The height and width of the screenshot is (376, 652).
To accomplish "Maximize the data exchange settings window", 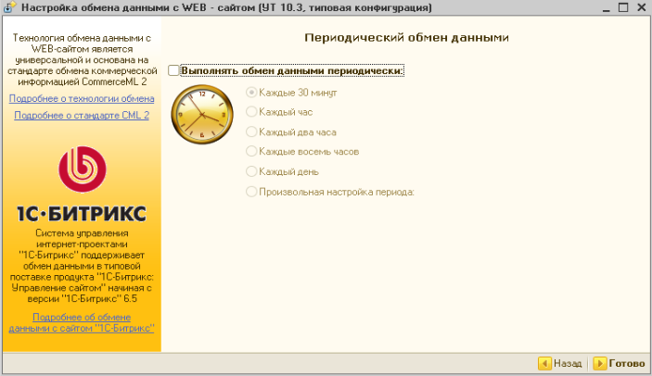I will [622, 7].
